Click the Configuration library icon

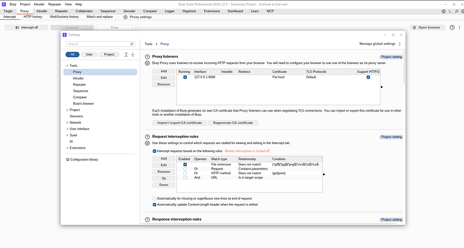pos(67,159)
